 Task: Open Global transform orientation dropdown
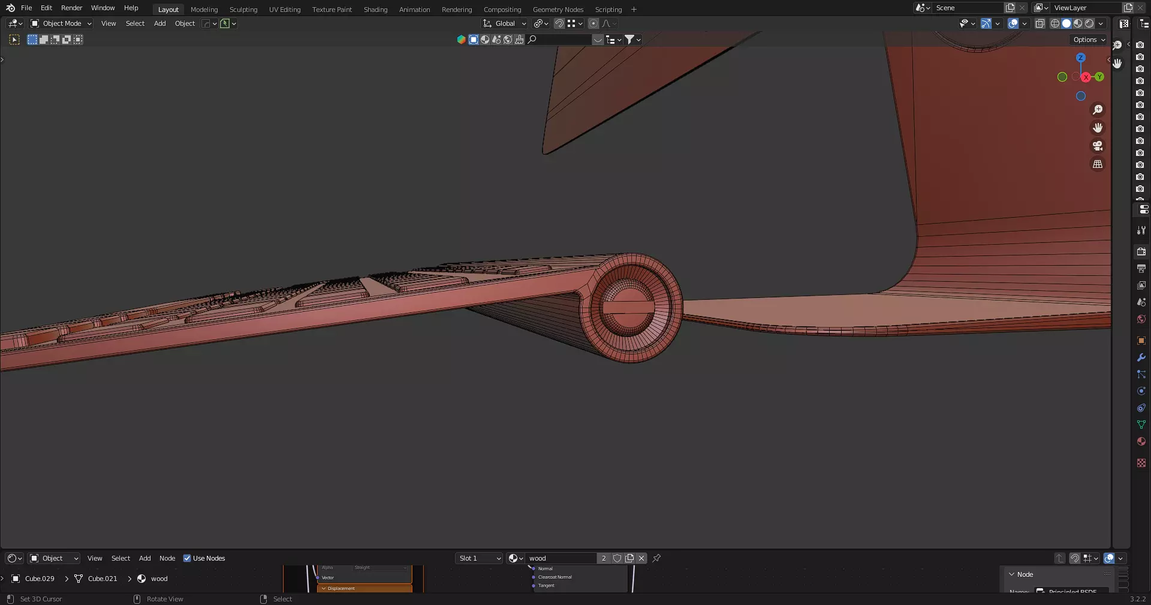(505, 23)
